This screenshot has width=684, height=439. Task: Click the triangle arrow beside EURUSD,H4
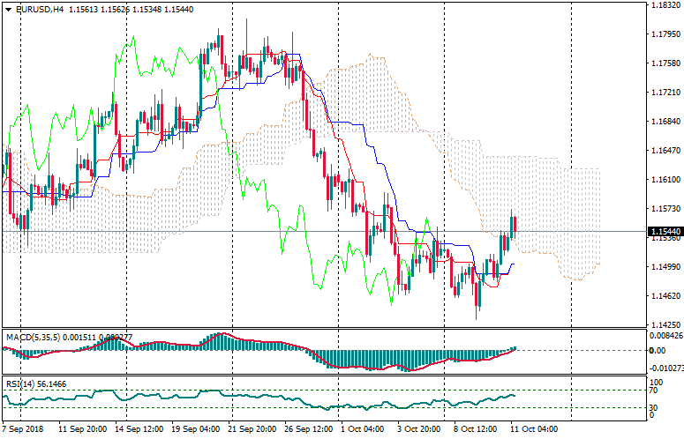pyautogui.click(x=8, y=9)
